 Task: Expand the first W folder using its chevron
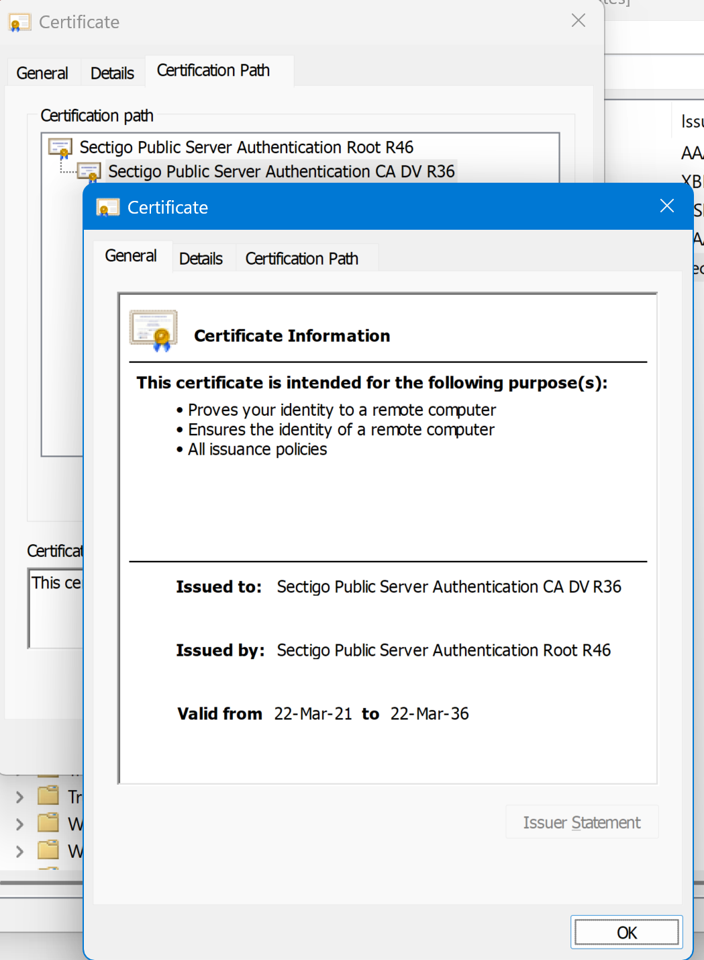19,824
